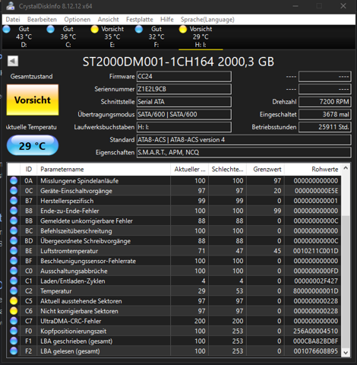This screenshot has height=365, width=357.
Task: Click the Rohwerte column header
Action: [x=313, y=170]
